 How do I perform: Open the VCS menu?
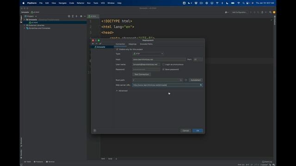(x=103, y=3)
